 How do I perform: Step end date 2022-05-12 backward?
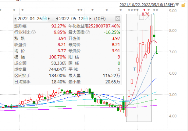(57, 19)
